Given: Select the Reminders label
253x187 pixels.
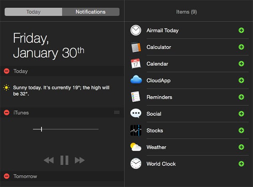Looking at the screenshot, I should (159, 97).
